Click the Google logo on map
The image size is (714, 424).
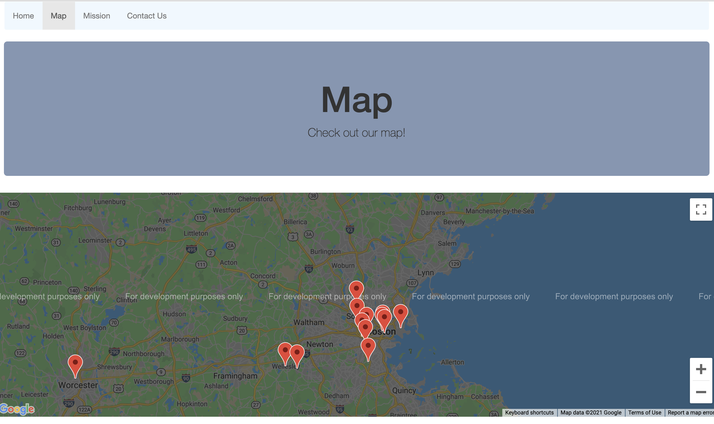17,409
